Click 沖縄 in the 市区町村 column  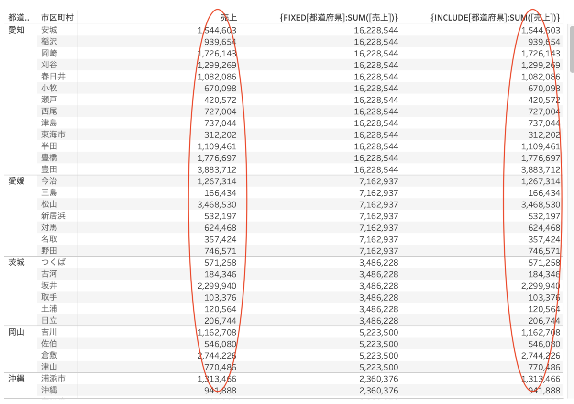49,390
